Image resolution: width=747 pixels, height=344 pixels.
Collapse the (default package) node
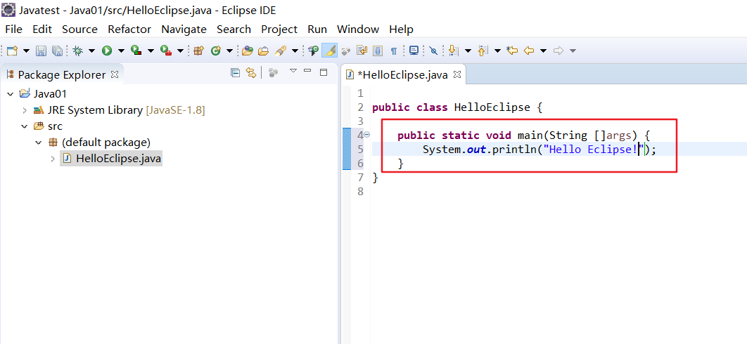point(39,143)
